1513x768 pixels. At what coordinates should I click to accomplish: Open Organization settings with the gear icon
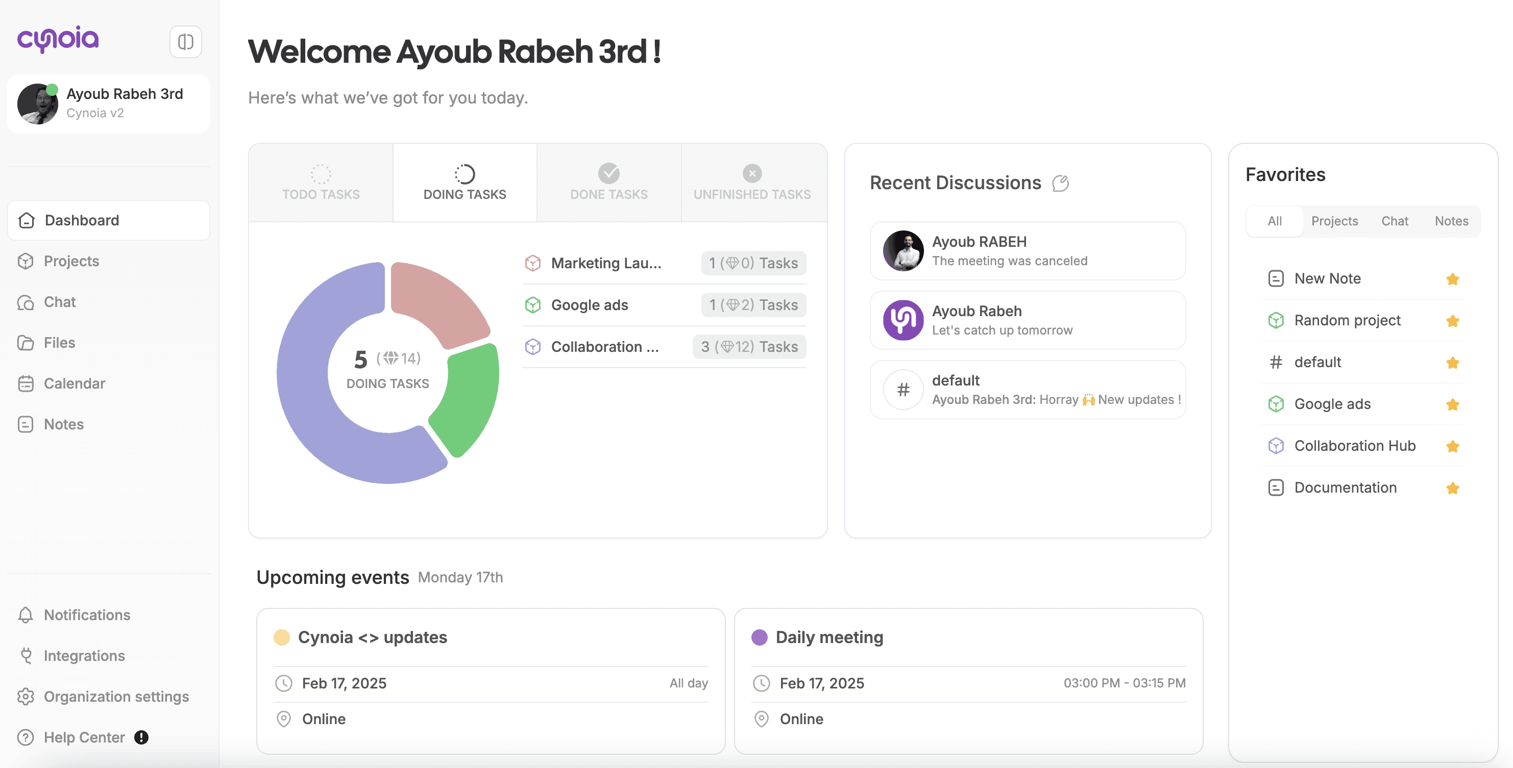tap(26, 696)
